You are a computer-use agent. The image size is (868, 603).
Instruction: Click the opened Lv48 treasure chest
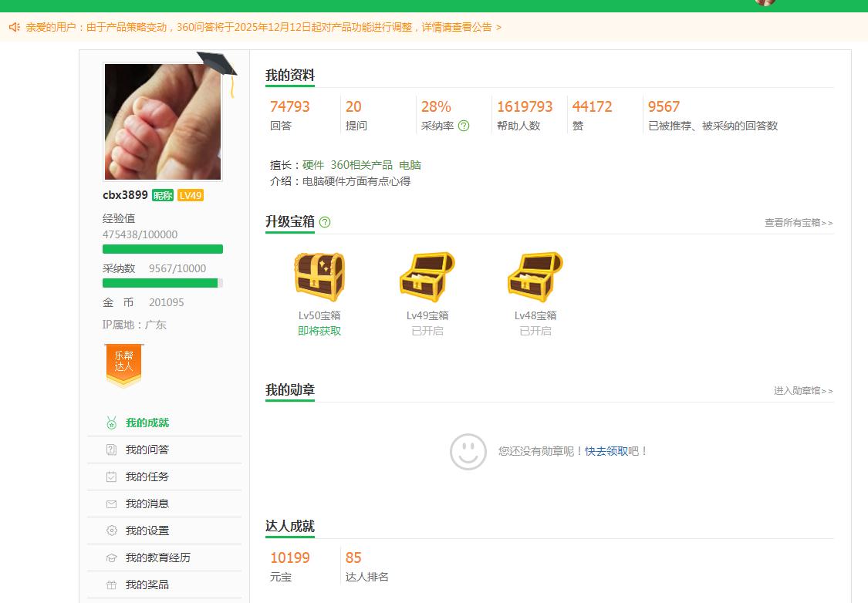(535, 277)
